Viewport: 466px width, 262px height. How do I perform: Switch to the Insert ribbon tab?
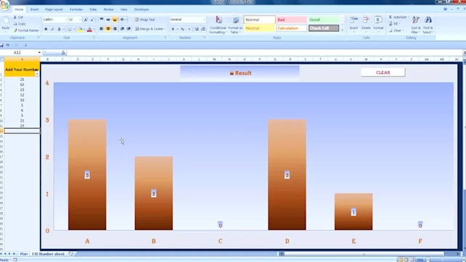point(34,10)
